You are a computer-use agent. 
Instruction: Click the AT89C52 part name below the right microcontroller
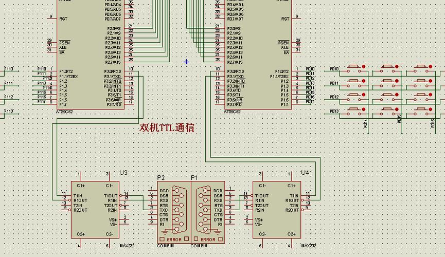tap(232, 112)
